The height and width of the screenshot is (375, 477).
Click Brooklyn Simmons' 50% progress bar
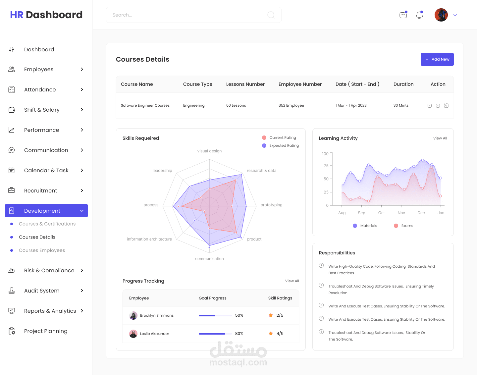215,315
